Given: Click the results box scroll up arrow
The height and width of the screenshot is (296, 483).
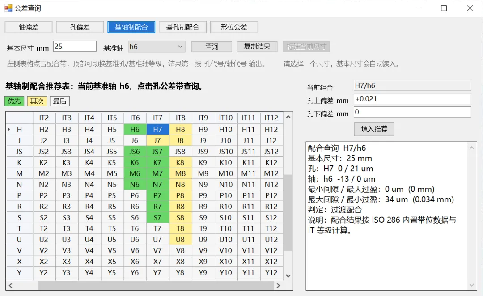Looking at the screenshot, I should point(472,148).
